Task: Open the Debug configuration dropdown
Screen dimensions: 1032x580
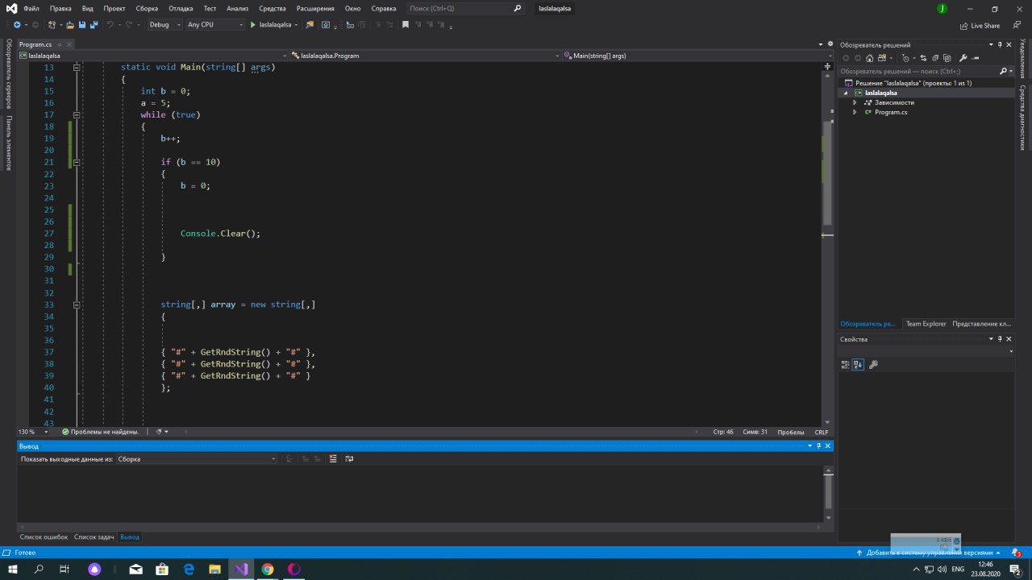Action: [164, 25]
